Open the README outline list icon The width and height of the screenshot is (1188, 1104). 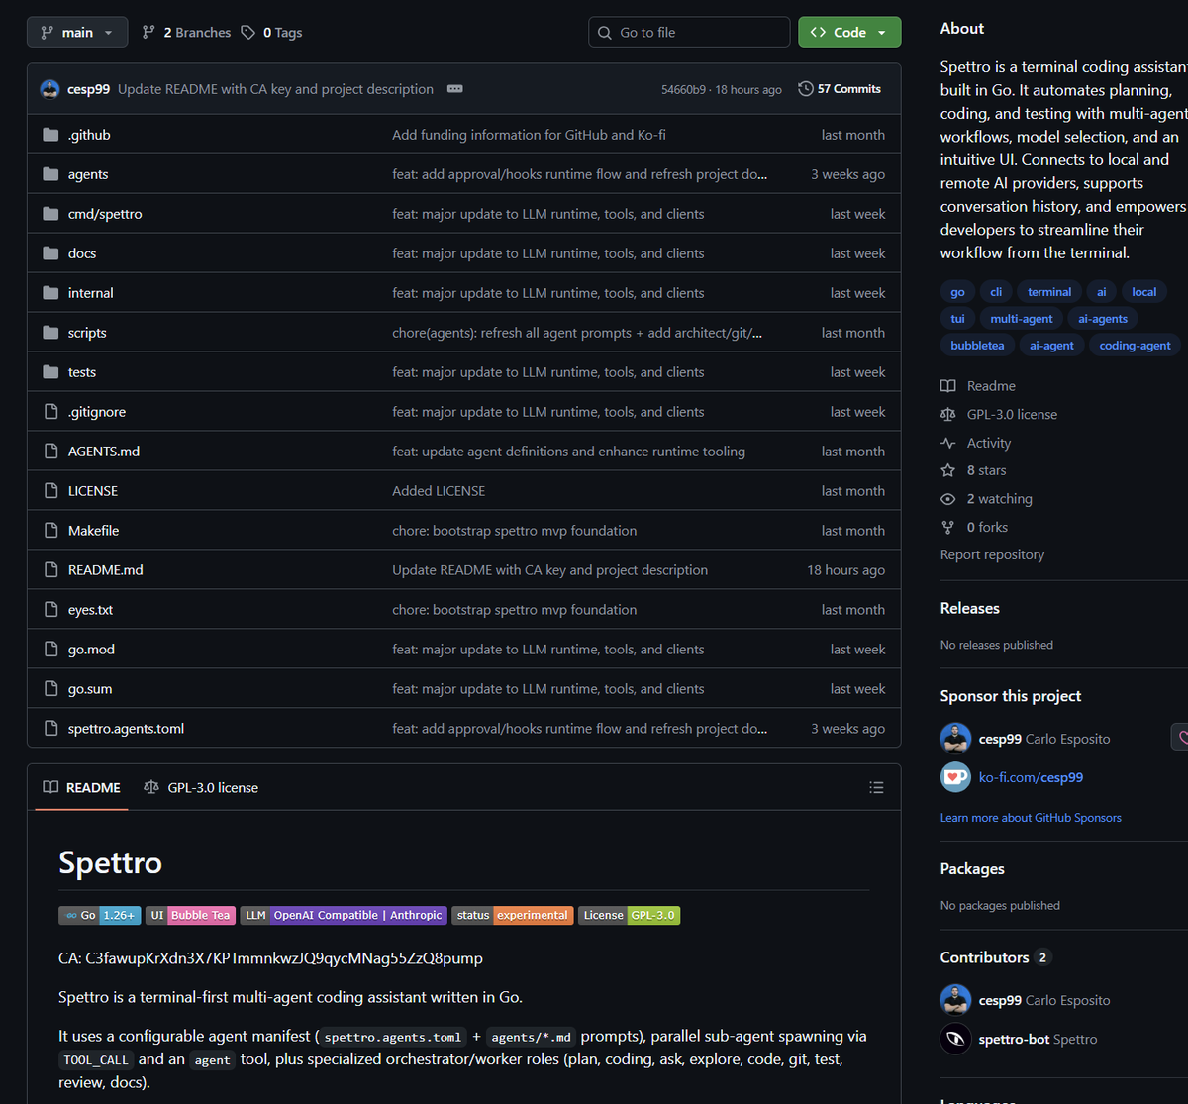[x=876, y=788]
